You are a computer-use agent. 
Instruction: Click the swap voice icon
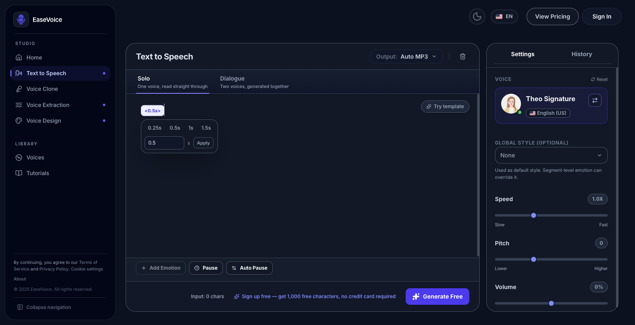(595, 100)
